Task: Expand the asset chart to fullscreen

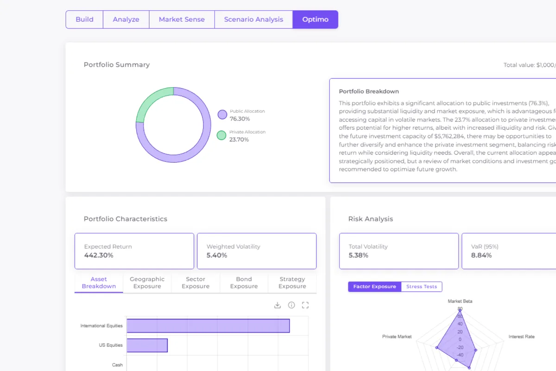Action: point(305,305)
